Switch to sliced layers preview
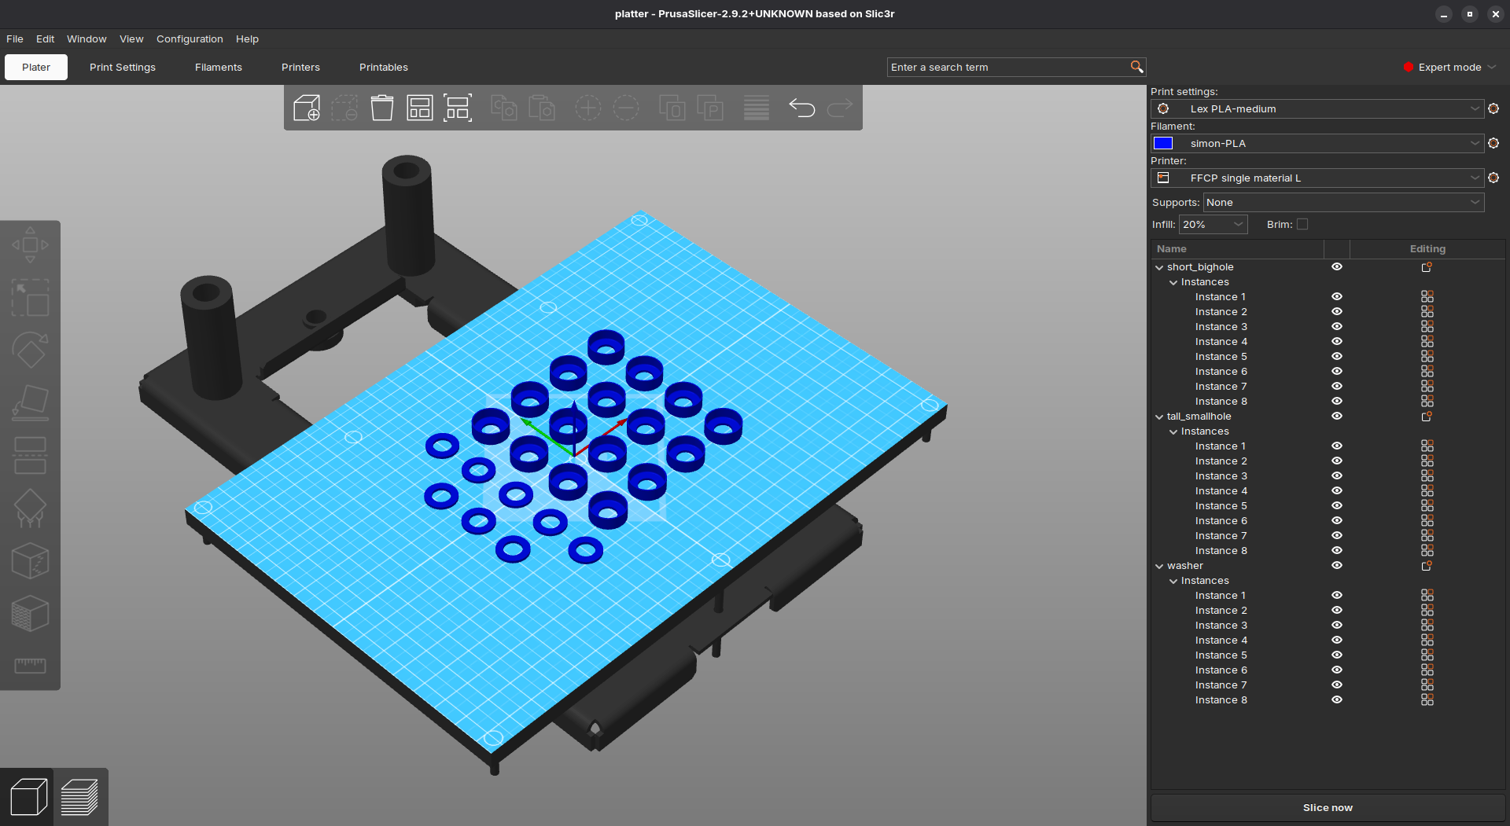This screenshot has width=1510, height=826. click(x=79, y=797)
